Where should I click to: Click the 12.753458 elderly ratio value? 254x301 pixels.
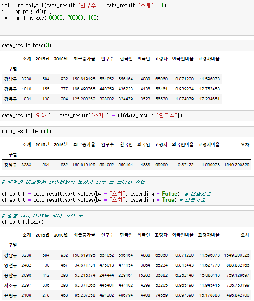tap(210, 89)
